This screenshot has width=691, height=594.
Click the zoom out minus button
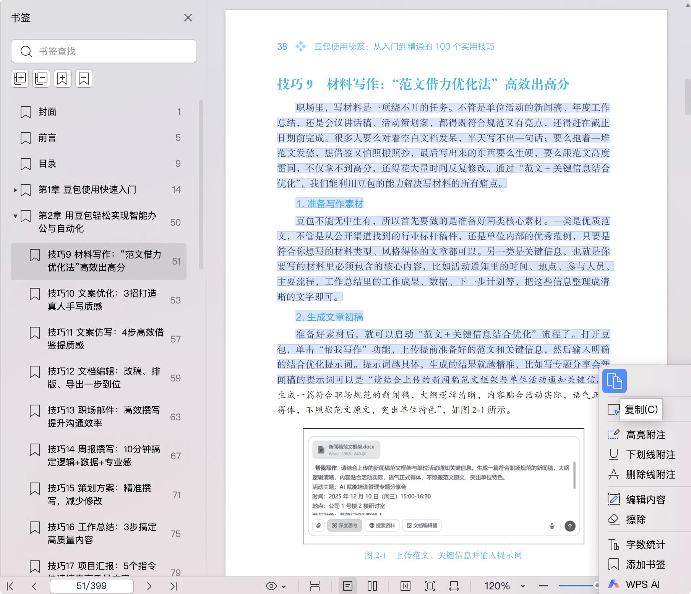[x=543, y=586]
